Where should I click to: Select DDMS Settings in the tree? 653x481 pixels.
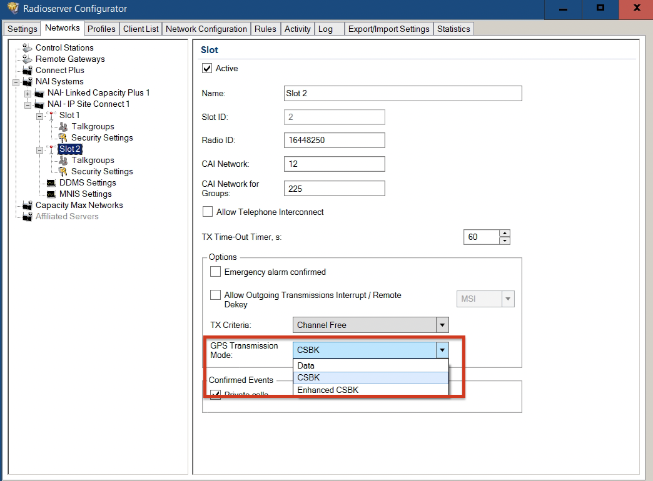88,182
